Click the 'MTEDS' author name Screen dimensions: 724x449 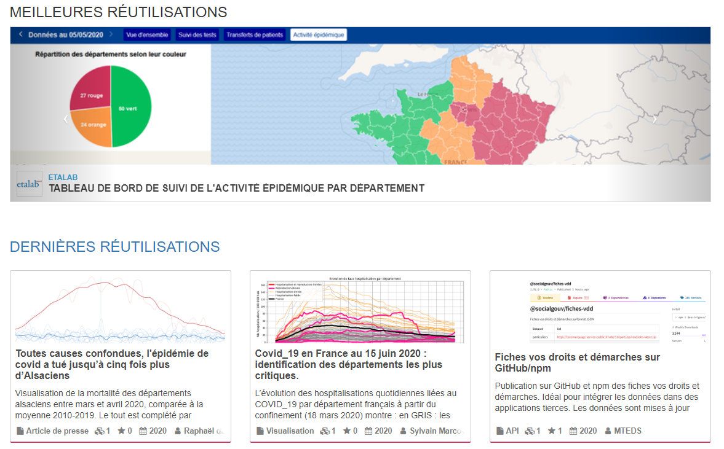pyautogui.click(x=627, y=431)
